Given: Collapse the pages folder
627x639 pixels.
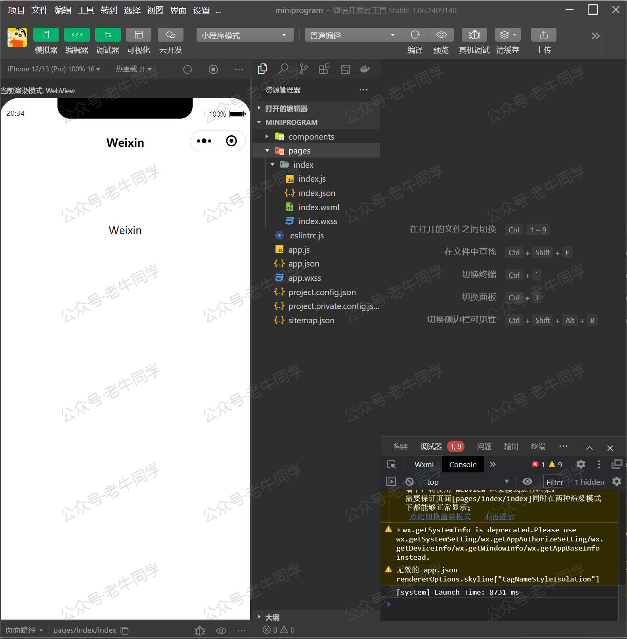Looking at the screenshot, I should coord(316,151).
